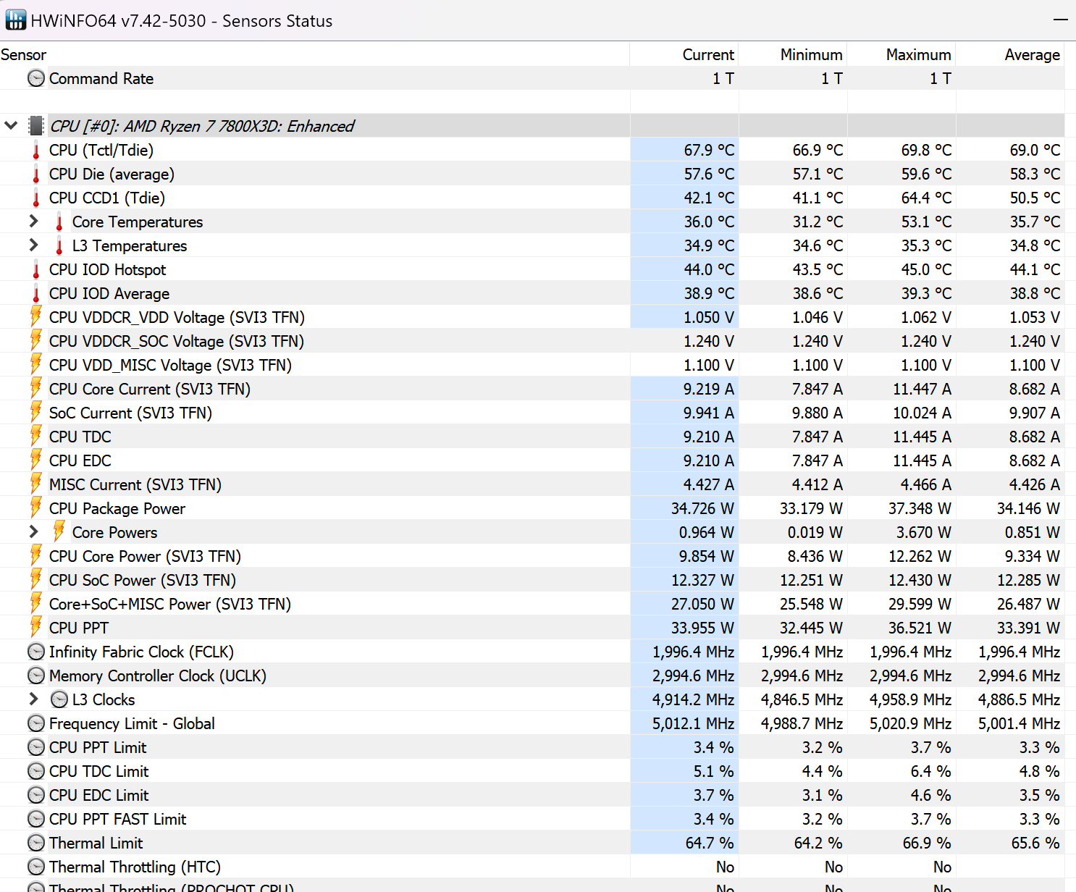This screenshot has height=892, width=1076.
Task: Click the lightning bolt icon beside CPU Package Power
Action: point(35,508)
